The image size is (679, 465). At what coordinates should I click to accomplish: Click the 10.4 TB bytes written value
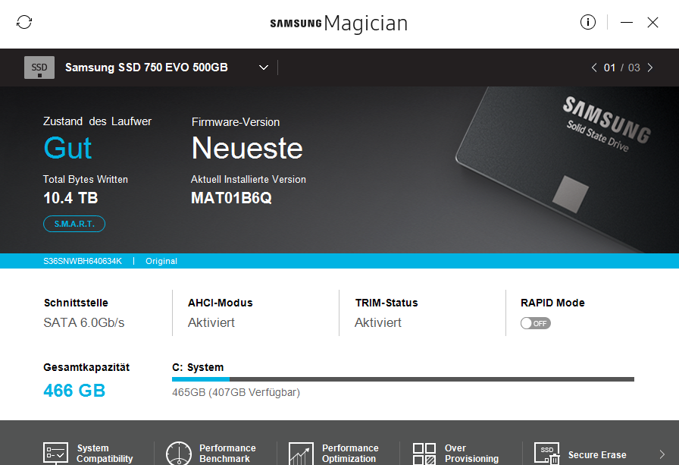[70, 198]
